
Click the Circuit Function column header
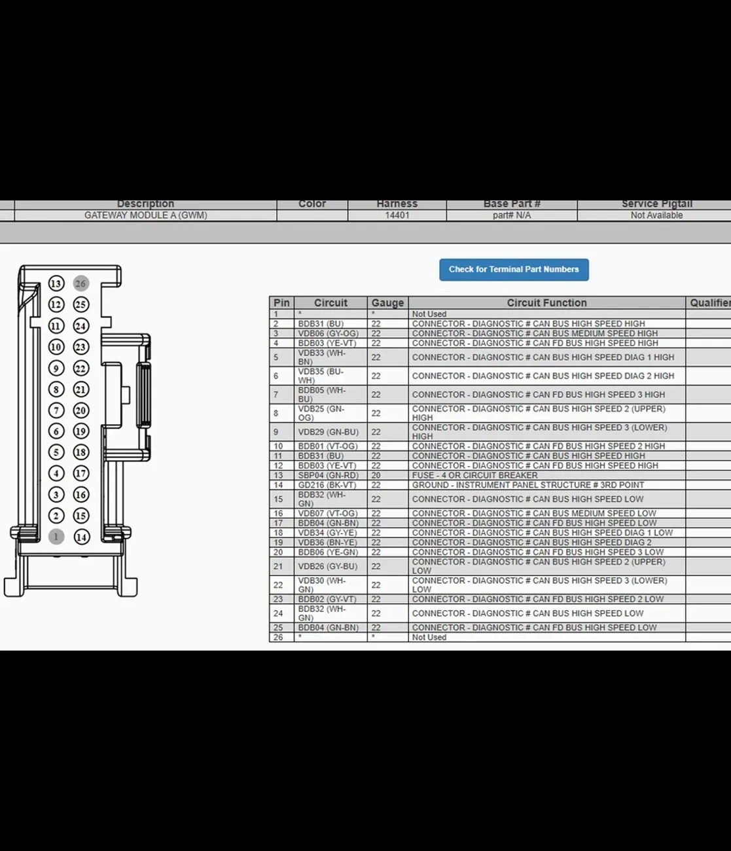546,303
